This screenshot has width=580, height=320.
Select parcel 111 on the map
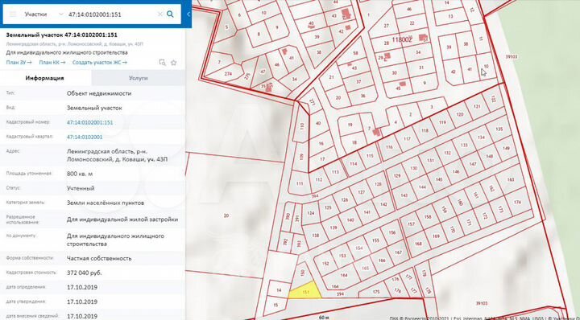pos(300,183)
